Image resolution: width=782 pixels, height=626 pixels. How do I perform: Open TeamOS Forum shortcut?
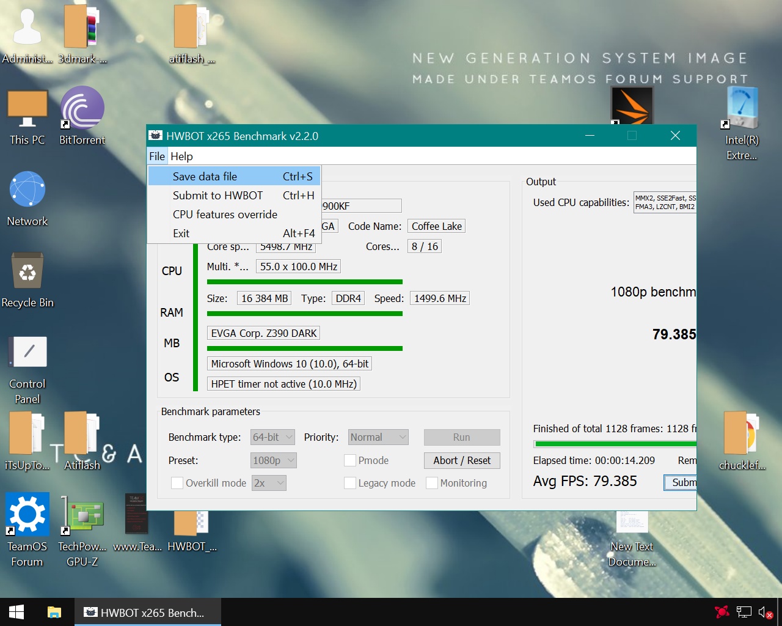pos(27,529)
